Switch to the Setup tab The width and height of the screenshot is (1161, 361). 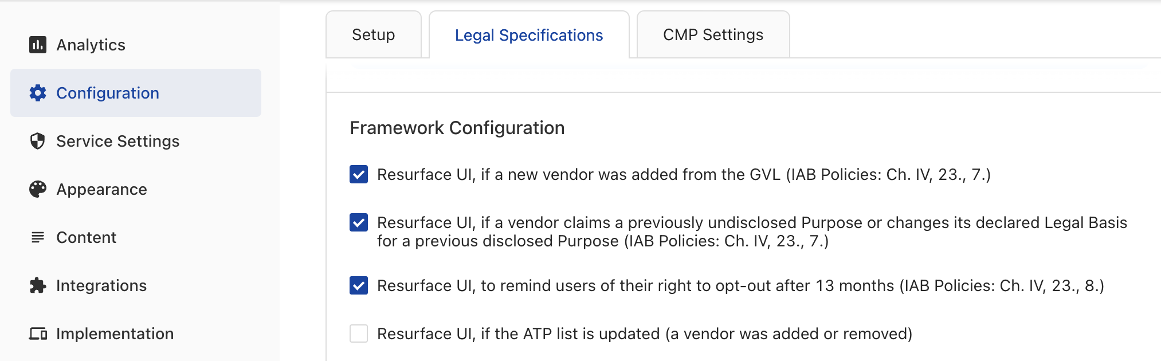[373, 35]
